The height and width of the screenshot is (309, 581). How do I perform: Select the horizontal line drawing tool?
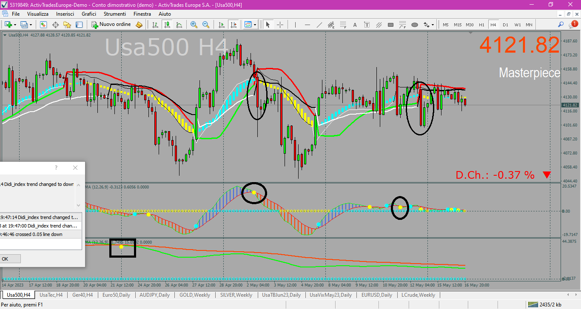pyautogui.click(x=308, y=25)
